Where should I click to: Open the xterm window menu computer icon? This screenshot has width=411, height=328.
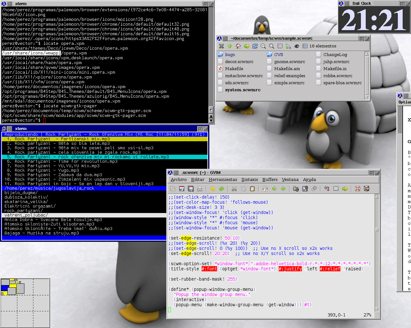point(4,129)
